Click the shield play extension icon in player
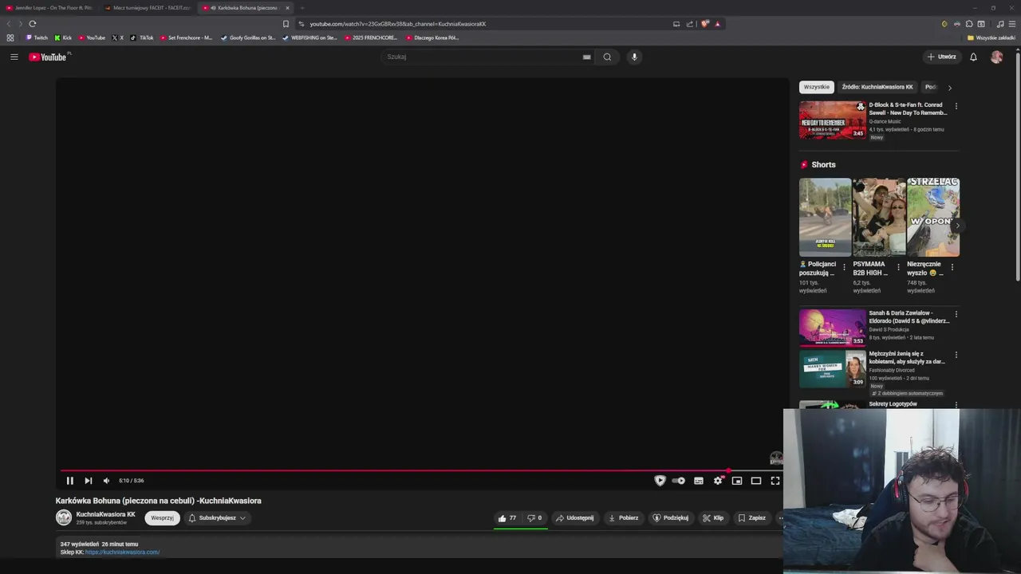The width and height of the screenshot is (1021, 574). click(x=660, y=481)
